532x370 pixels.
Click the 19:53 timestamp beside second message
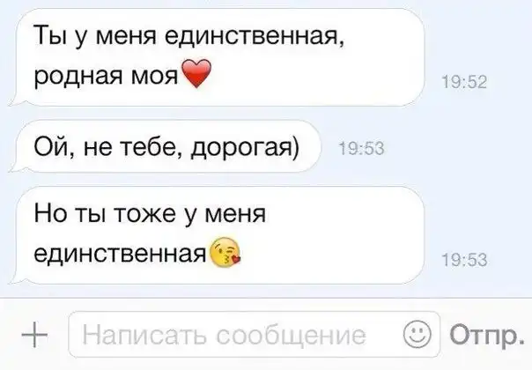[362, 149]
